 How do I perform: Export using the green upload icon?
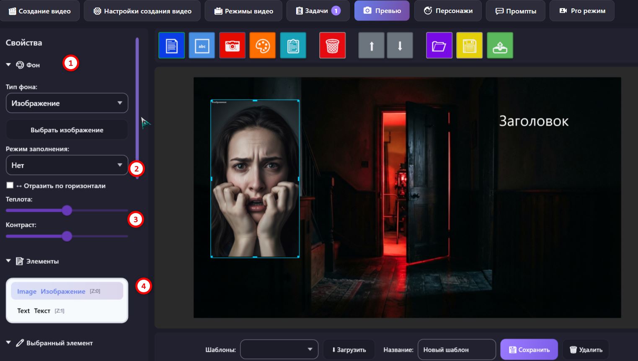500,45
